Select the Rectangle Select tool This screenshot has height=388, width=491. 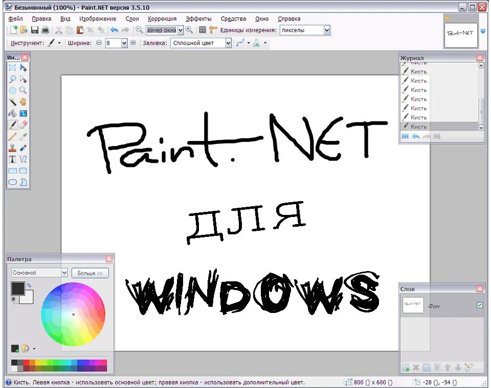tap(12, 67)
